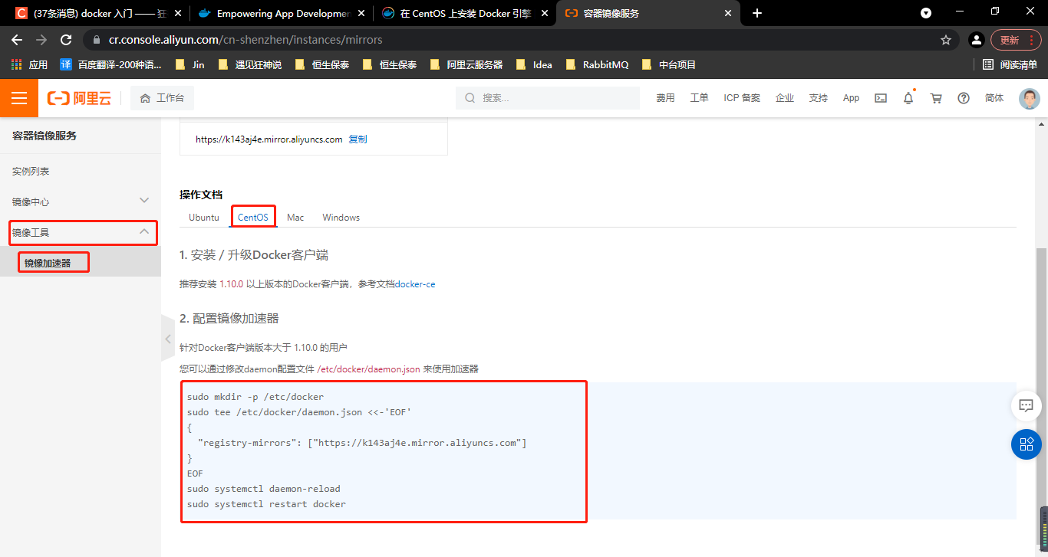This screenshot has width=1048, height=557.
Task: Open the Jin bookmark folder
Action: coord(190,65)
